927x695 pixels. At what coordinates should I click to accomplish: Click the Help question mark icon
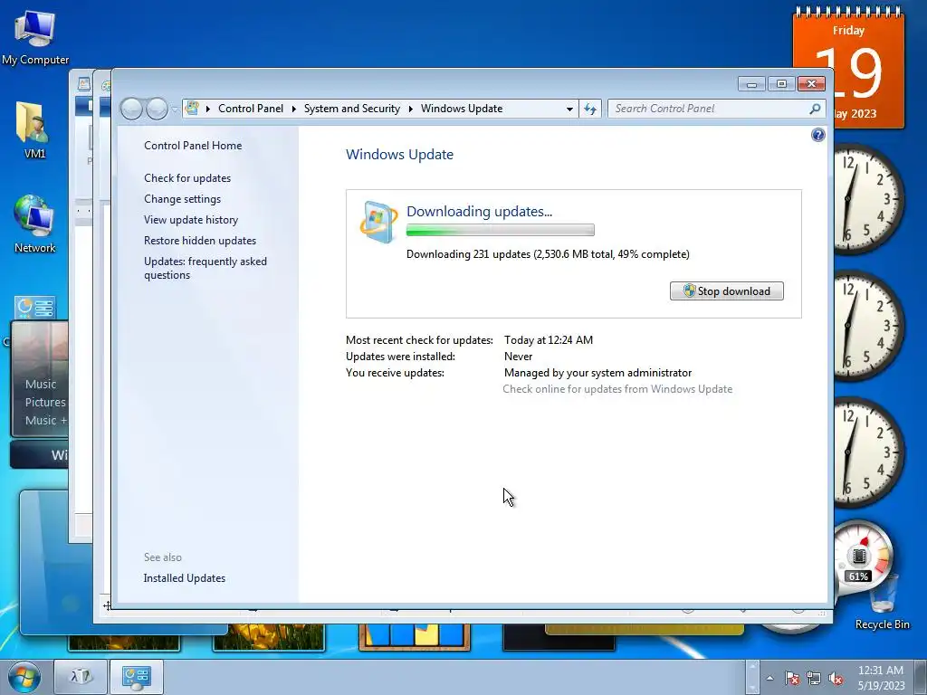[x=817, y=135]
